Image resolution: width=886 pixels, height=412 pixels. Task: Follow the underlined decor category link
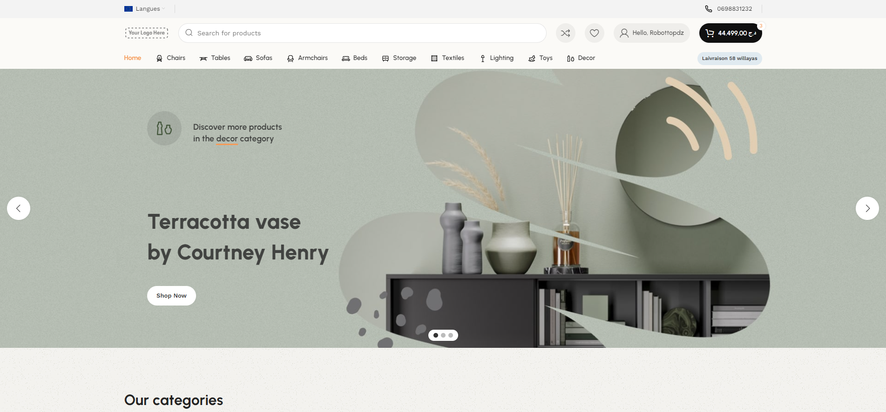point(227,139)
